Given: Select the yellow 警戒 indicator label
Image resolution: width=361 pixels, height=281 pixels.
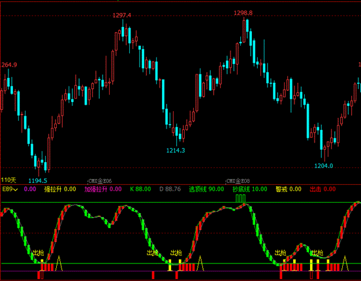Looking at the screenshot, I should pos(281,190).
